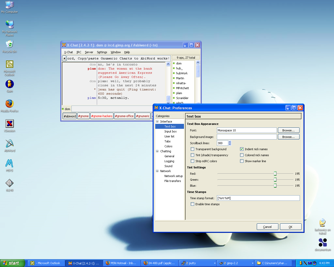The height and width of the screenshot is (267, 334).
Task: Click Browse next to Font field
Action: point(288,130)
